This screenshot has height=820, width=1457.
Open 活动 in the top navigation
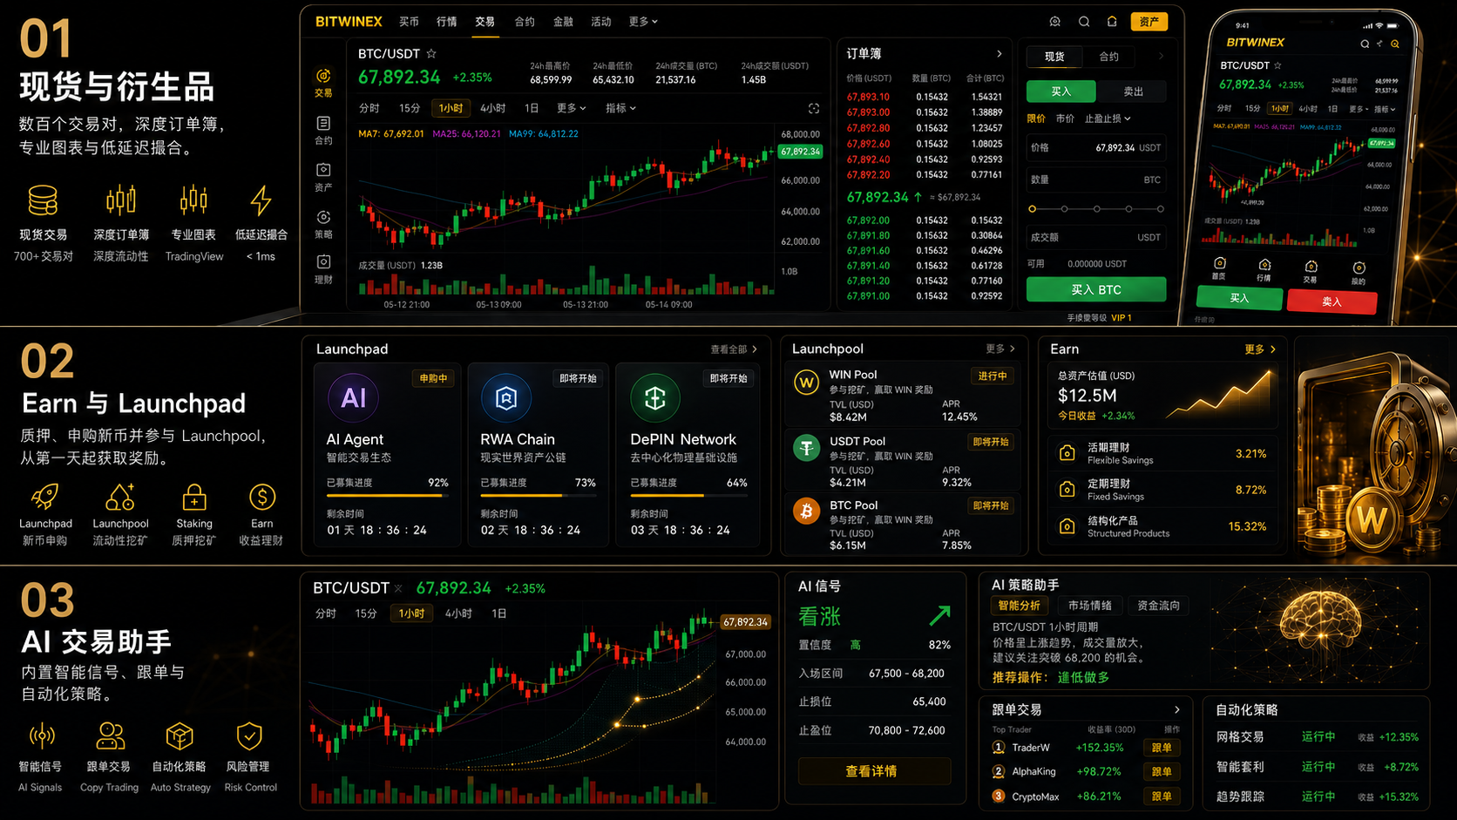(x=601, y=22)
